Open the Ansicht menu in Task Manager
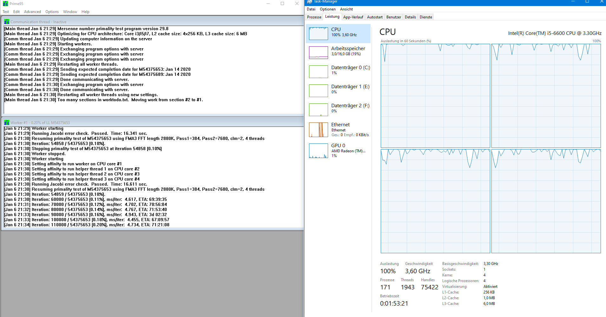The width and height of the screenshot is (606, 317). (x=346, y=9)
